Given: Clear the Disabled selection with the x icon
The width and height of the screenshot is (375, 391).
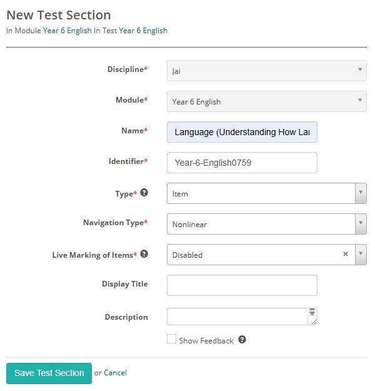Looking at the screenshot, I should [x=346, y=255].
